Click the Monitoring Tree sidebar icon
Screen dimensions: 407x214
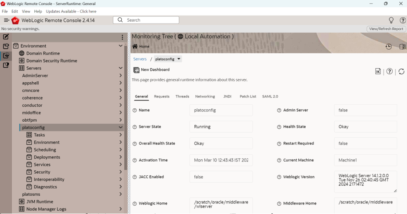click(6, 55)
